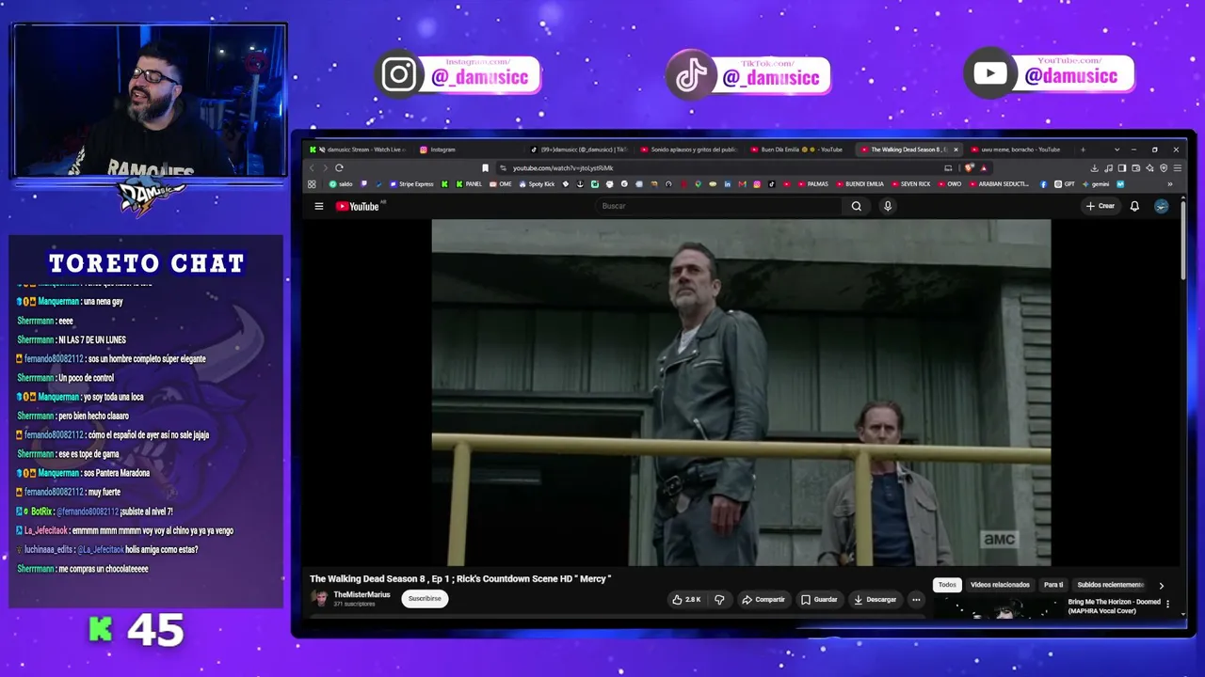Open the TheMisterMarius channel avatar
This screenshot has width=1205, height=677.
[321, 598]
